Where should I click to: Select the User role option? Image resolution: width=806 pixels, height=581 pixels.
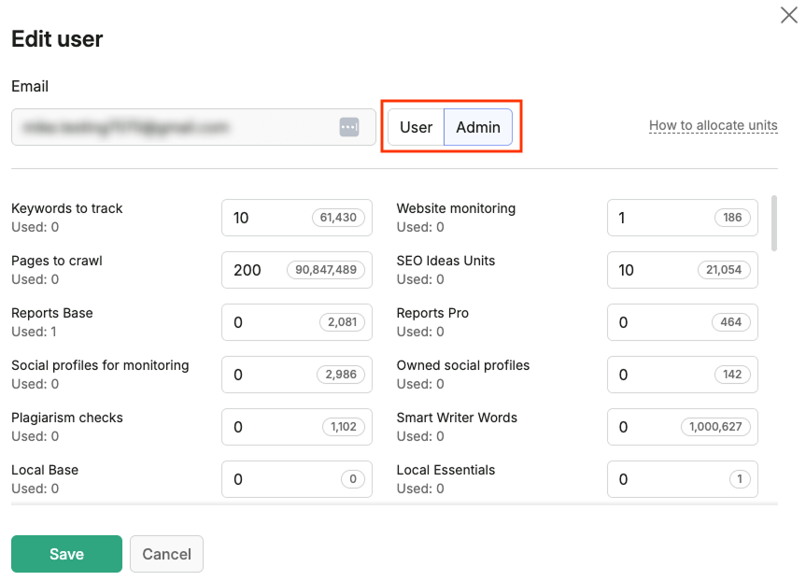(416, 127)
